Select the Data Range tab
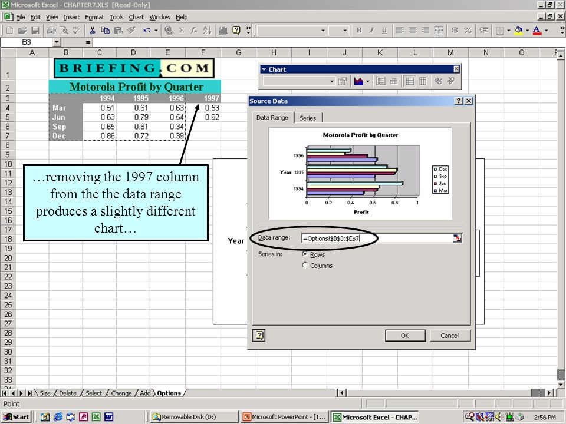 click(x=272, y=118)
